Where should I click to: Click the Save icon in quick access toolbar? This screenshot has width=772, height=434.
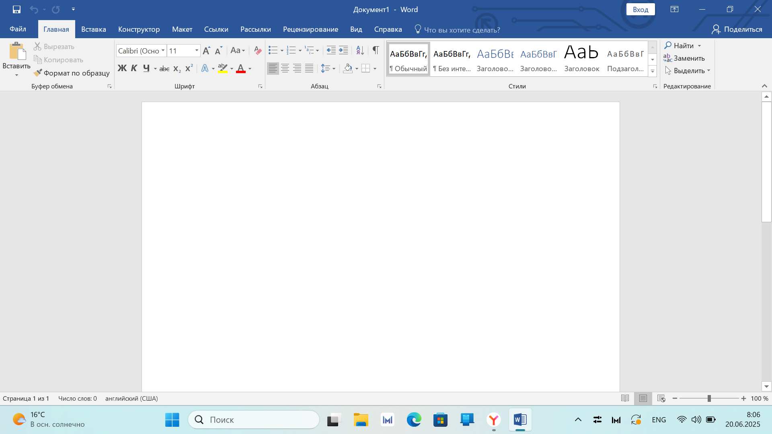(16, 9)
